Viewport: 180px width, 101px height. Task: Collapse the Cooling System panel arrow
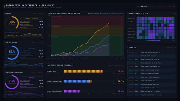coord(4,43)
